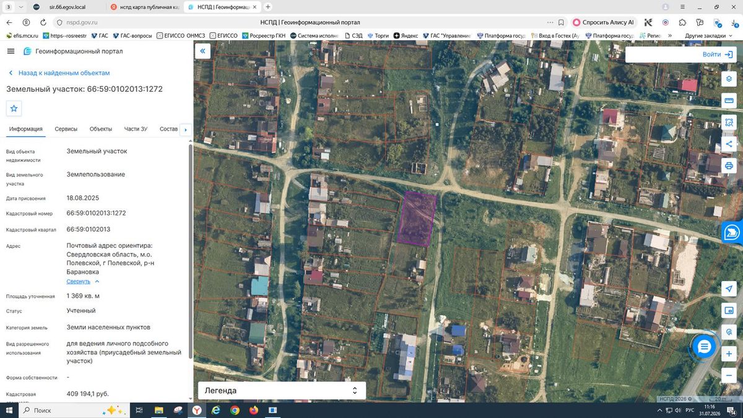
Task: Locate my position on map
Action: (729, 289)
